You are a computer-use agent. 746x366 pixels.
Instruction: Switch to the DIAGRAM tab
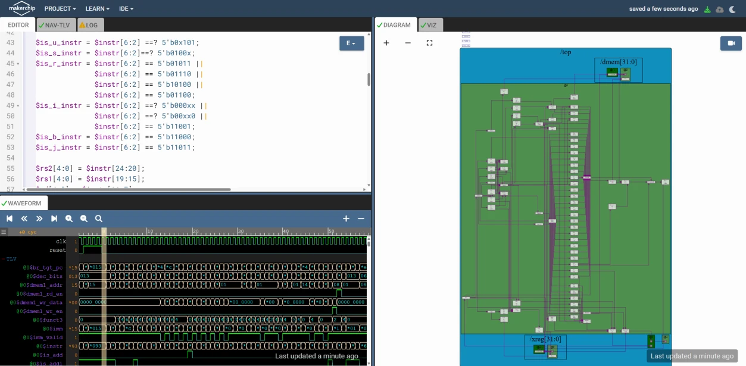tap(396, 25)
